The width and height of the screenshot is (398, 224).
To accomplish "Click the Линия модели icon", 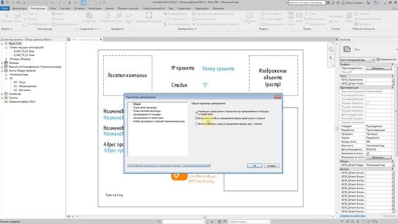I will [263, 19].
